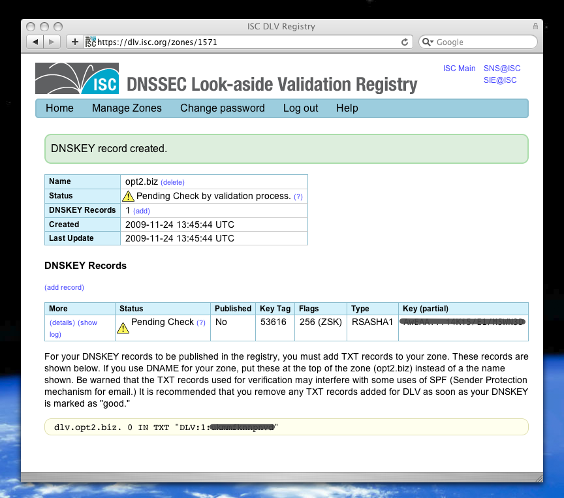Image resolution: width=564 pixels, height=498 pixels.
Task: Click the ISC site favicon in address bar
Action: [x=91, y=42]
